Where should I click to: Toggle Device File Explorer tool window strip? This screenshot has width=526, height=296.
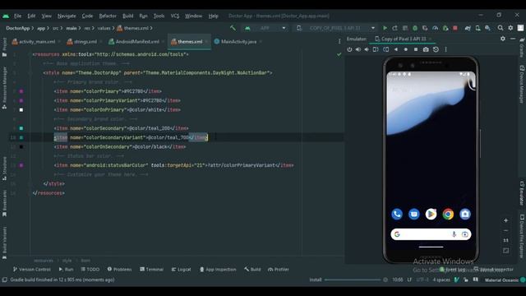coord(522,236)
